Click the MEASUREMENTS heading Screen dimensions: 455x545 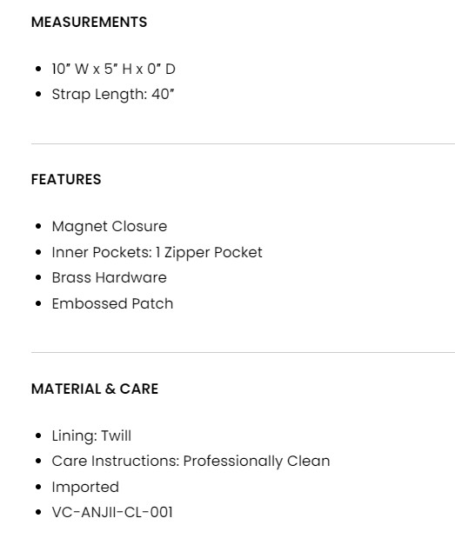(89, 23)
